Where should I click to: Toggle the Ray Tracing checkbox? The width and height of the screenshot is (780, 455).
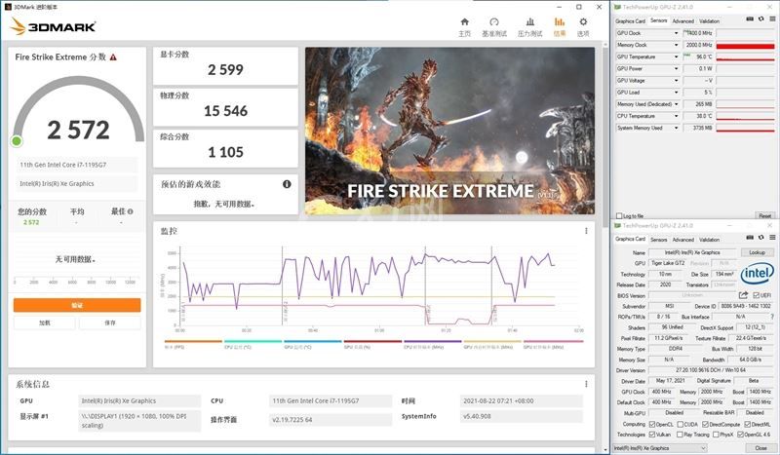point(680,435)
